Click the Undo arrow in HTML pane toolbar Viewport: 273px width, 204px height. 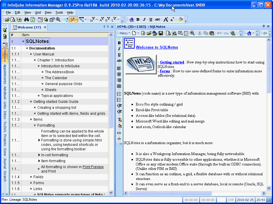[219, 33]
